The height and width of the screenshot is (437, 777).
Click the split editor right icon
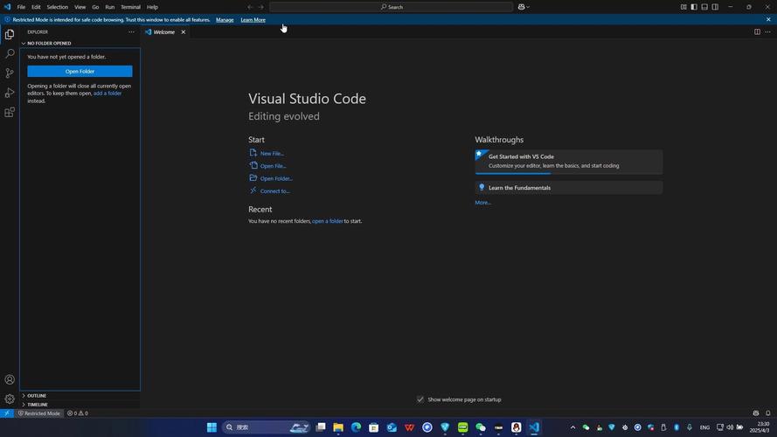(x=757, y=31)
